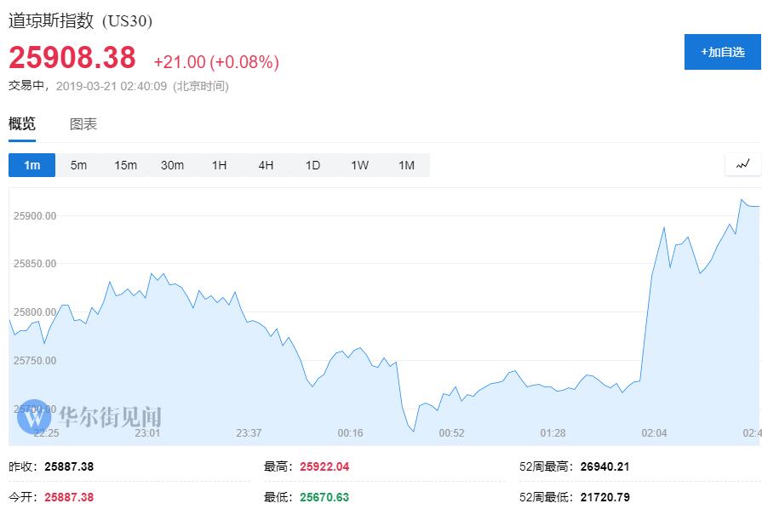Show the 1D daily chart
The width and height of the screenshot is (762, 509).
coord(312,165)
